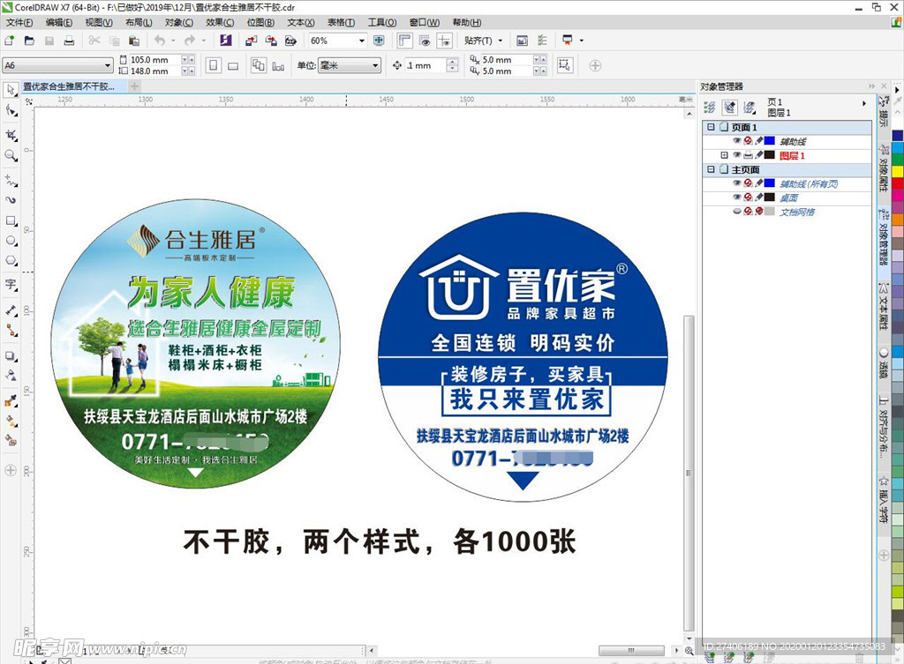
Task: Click the page width 105.0 mm field
Action: (155, 59)
